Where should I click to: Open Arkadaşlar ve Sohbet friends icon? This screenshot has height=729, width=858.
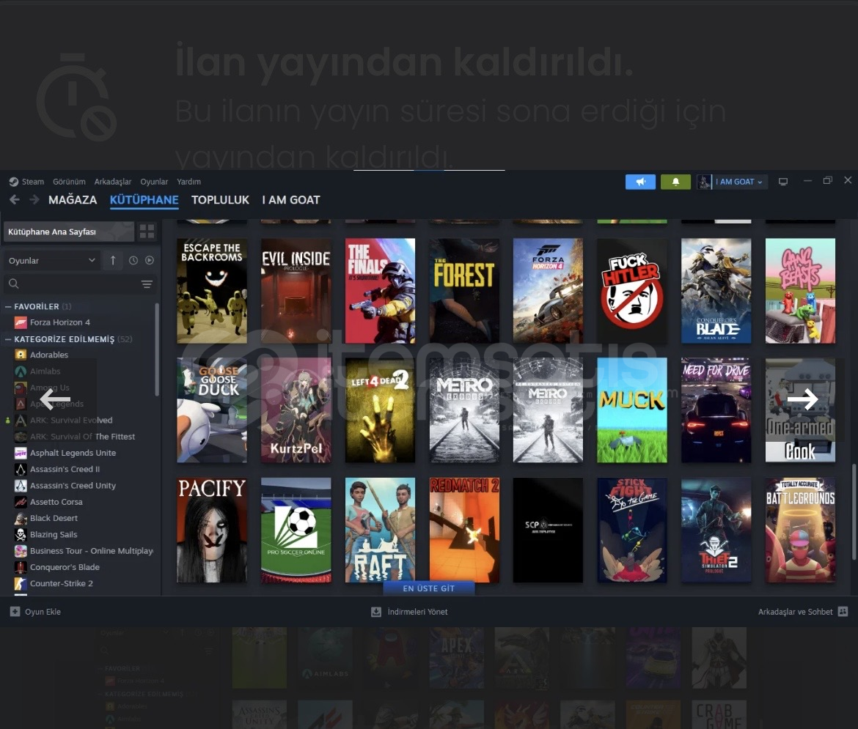843,612
